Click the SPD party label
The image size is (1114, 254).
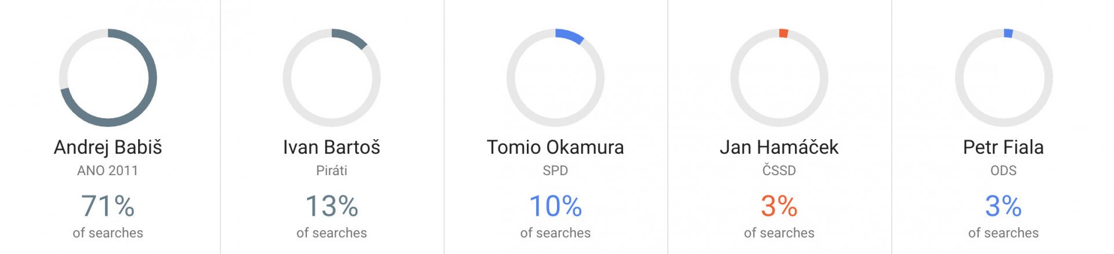click(x=555, y=170)
